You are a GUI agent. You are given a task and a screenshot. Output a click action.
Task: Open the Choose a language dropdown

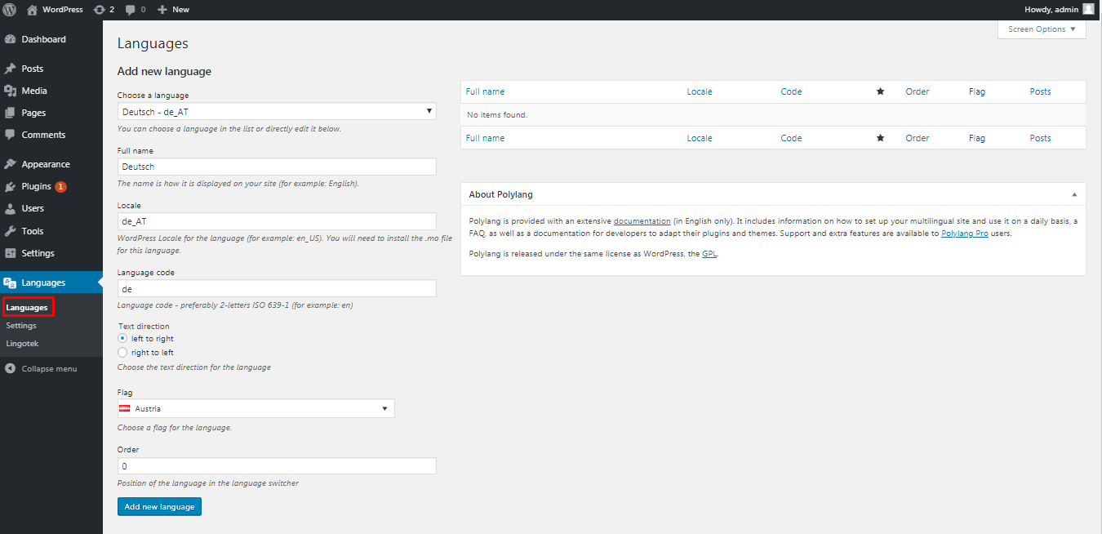[277, 111]
